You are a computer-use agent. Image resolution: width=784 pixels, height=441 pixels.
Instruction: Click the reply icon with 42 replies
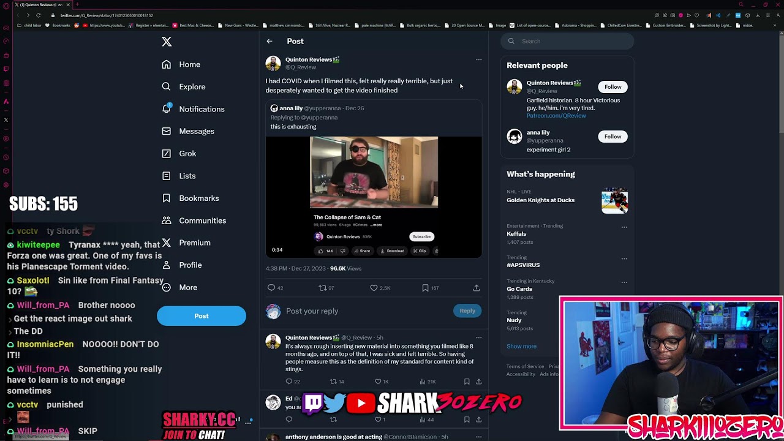271,288
